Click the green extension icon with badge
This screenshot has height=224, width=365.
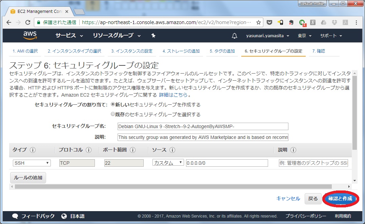tap(302, 23)
